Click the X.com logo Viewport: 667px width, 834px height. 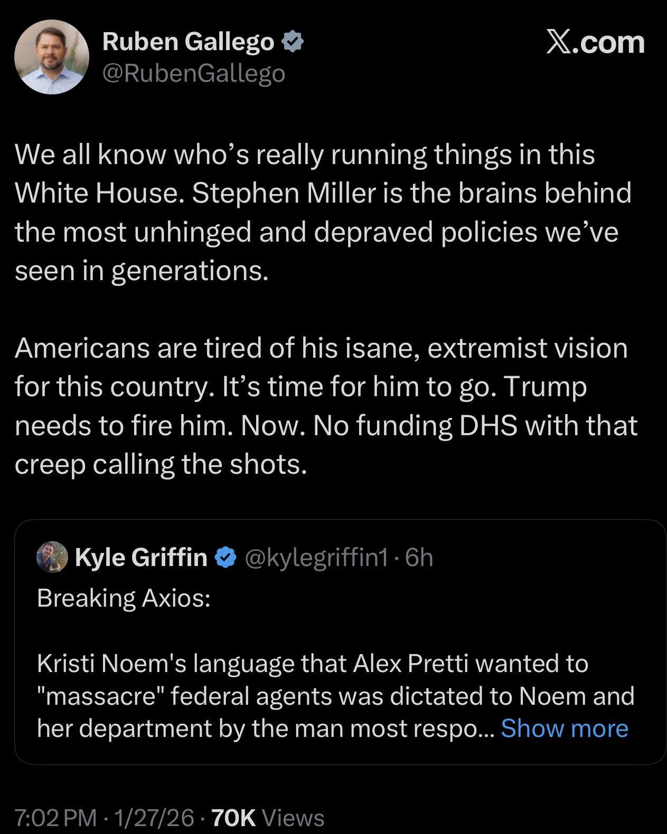(595, 42)
